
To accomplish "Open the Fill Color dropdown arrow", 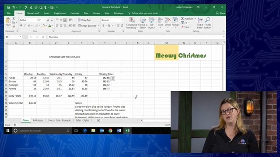I will point(47,26).
